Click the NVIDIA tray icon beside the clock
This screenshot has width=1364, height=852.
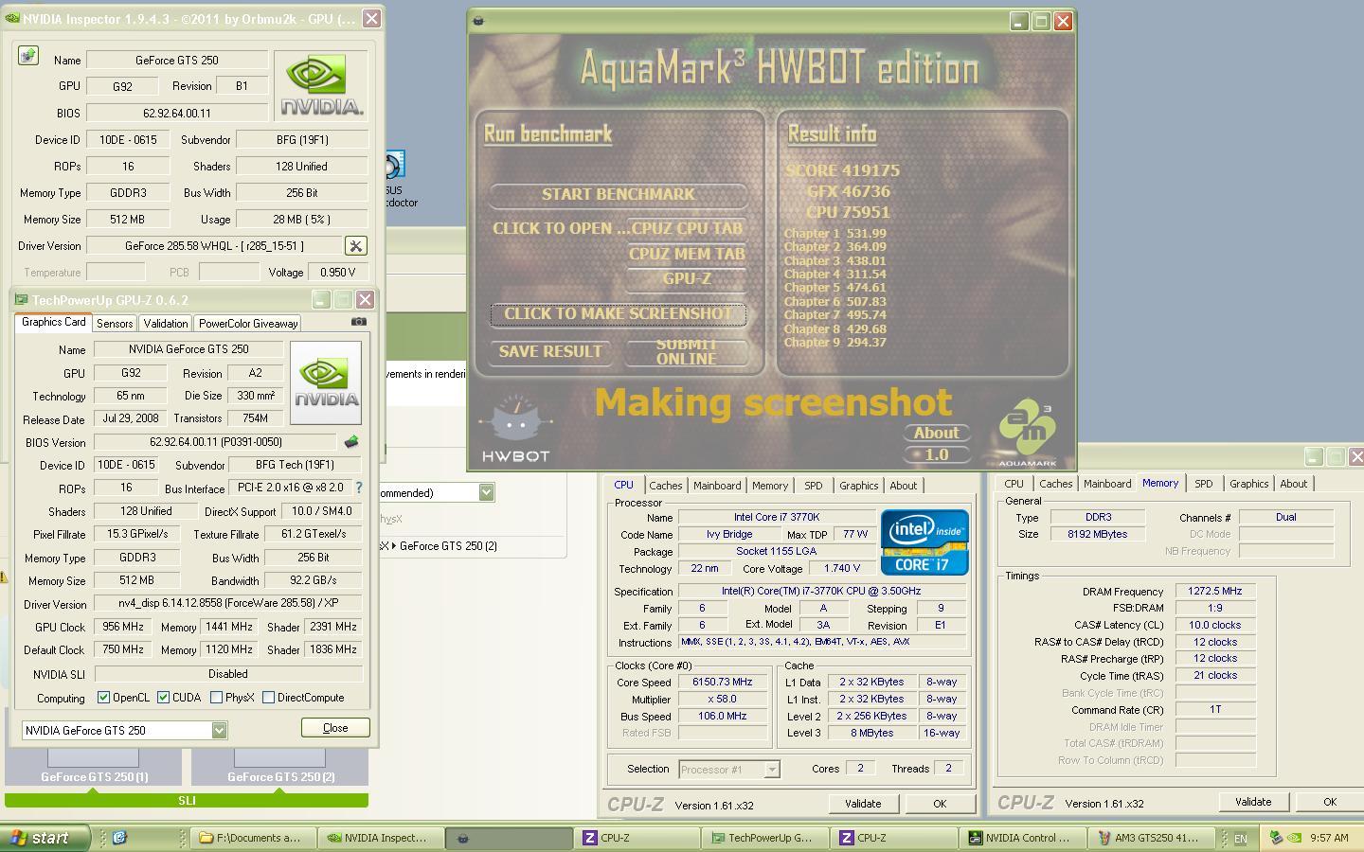tap(1294, 838)
